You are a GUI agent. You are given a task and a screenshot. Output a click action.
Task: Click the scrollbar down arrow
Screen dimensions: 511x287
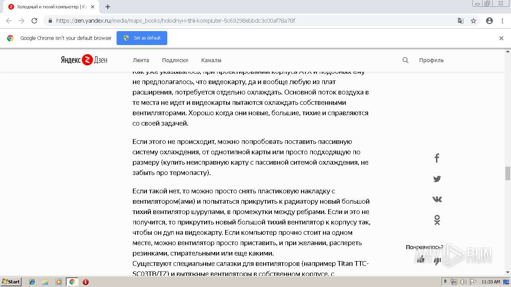click(x=508, y=273)
